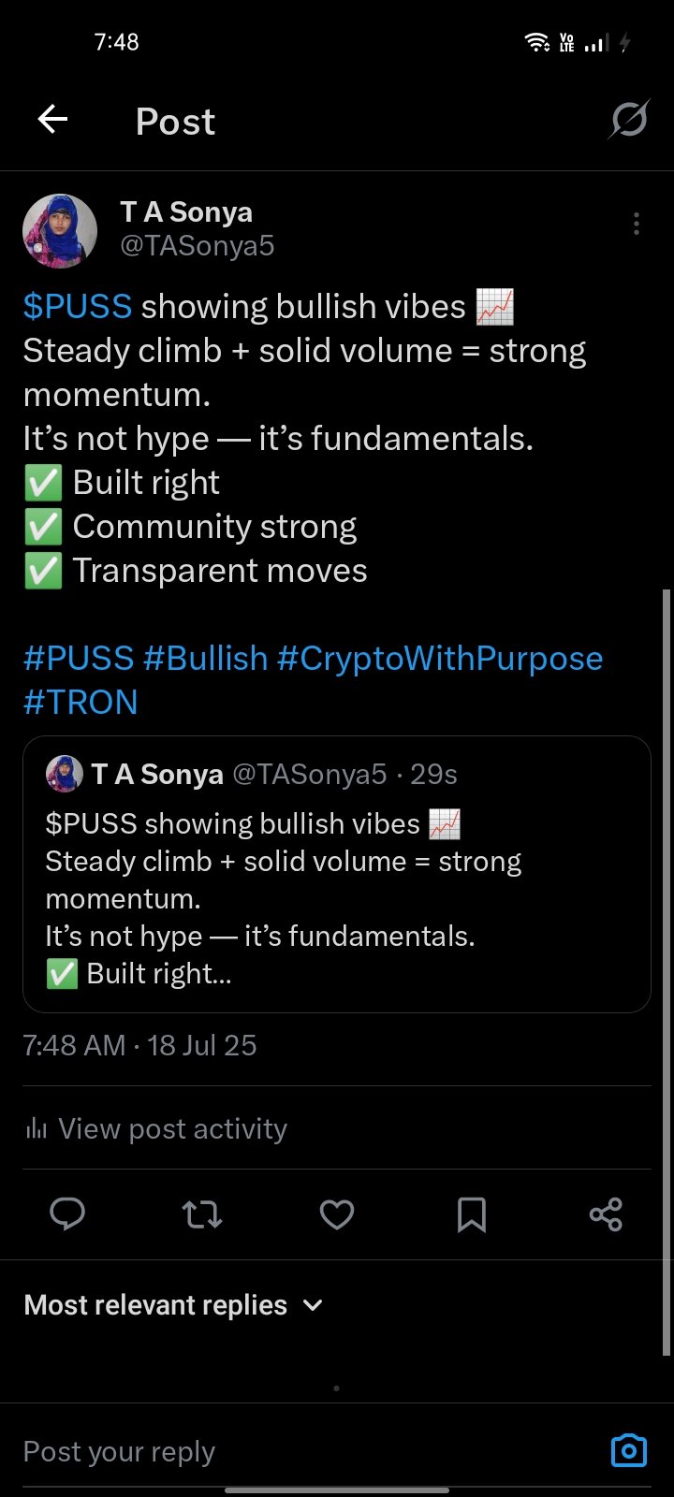Open the quoted post card
This screenshot has height=1497, width=674.
click(x=336, y=874)
